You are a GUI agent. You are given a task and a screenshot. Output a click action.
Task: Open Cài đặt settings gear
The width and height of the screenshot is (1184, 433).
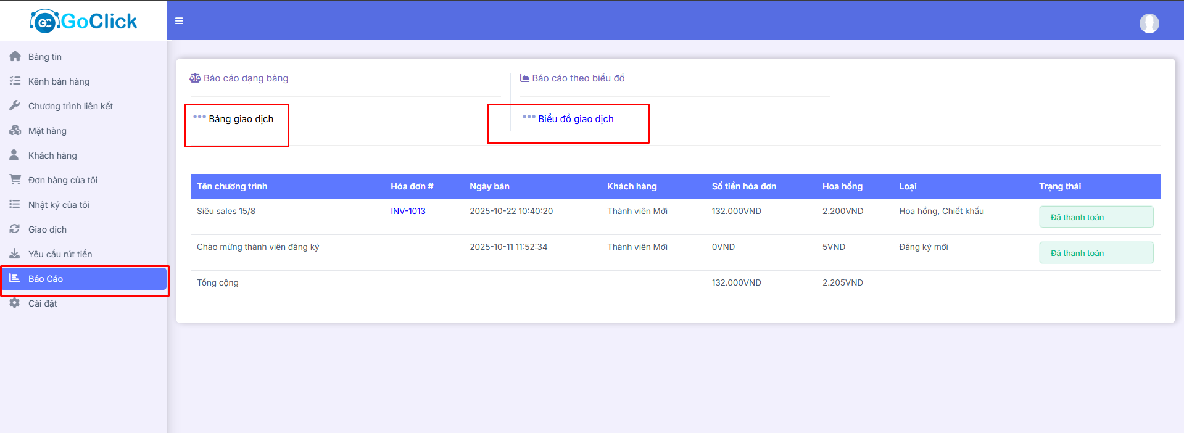15,303
